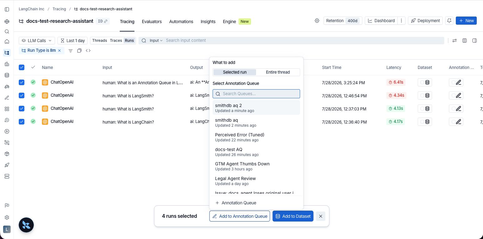483x239 pixels.
Task: Open annotation queue picker for the 12:46:54 PM run
Action: [456, 95]
